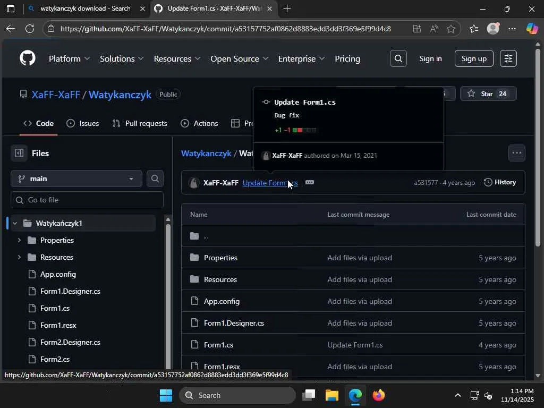
Task: Show hidden system tray icons
Action: tap(457, 395)
